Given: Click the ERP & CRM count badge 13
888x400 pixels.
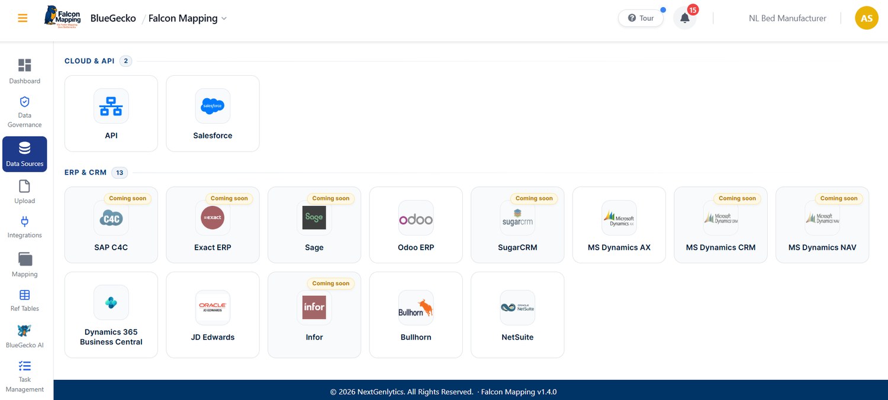Looking at the screenshot, I should click(120, 173).
